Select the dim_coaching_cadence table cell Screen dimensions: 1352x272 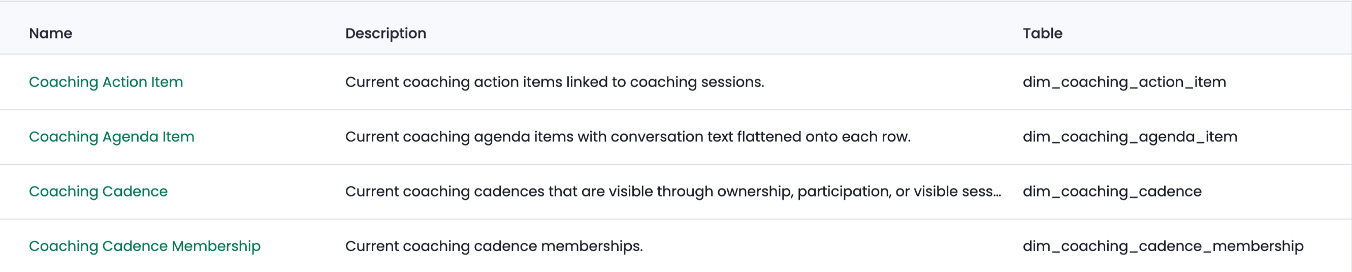(x=1112, y=191)
